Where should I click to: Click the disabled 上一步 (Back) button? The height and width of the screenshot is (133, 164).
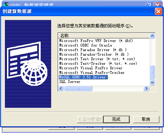pyautogui.click(x=90, y=119)
